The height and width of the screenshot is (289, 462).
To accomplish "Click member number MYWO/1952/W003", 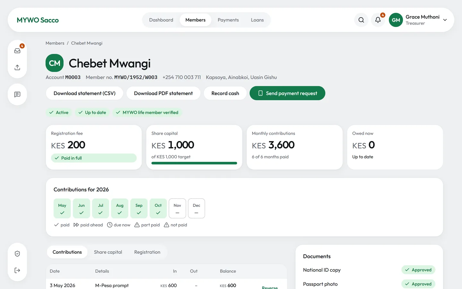I will click(136, 77).
